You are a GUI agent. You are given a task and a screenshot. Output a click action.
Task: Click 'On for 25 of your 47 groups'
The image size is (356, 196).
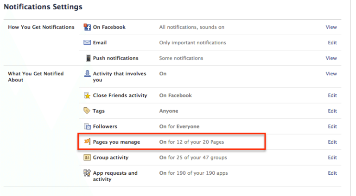(x=193, y=158)
